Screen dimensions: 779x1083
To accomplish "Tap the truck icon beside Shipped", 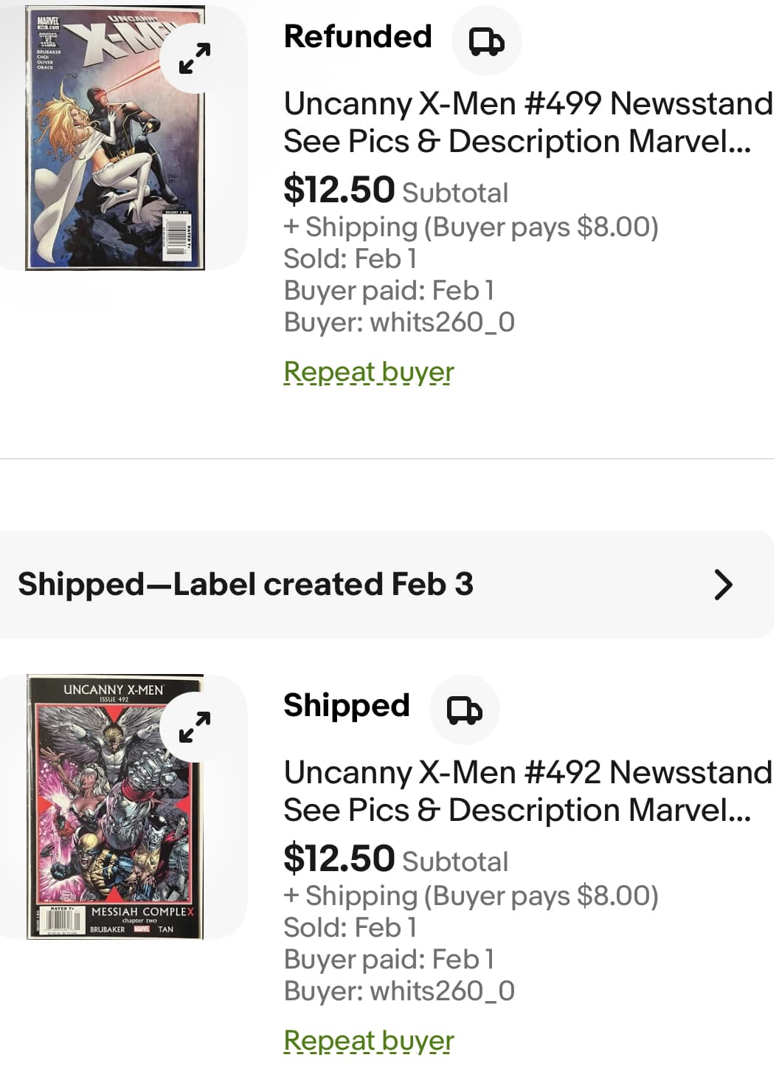I will [x=465, y=710].
